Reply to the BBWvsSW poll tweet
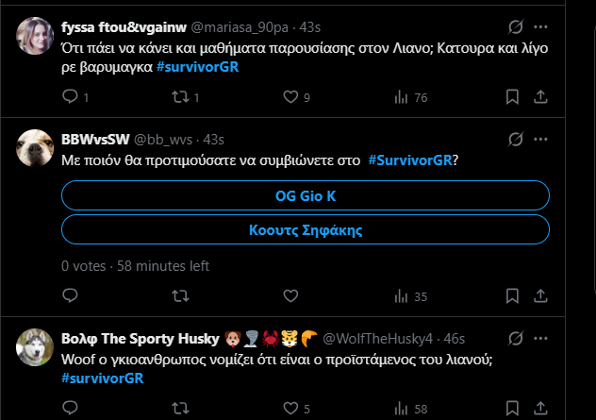596x420 pixels. pyautogui.click(x=69, y=296)
